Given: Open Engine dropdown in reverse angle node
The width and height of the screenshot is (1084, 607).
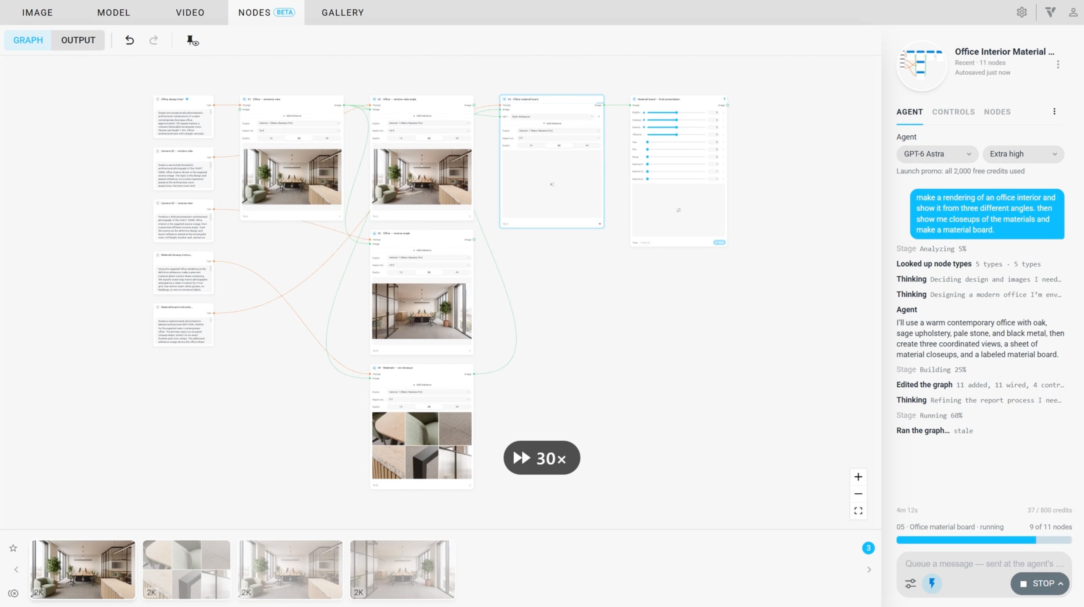Looking at the screenshot, I should click(x=429, y=257).
